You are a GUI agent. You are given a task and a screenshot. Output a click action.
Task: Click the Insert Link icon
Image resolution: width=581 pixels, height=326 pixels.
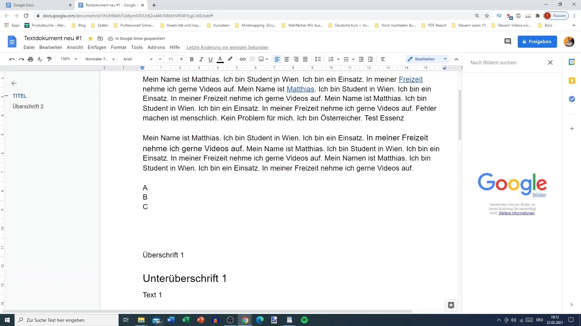pyautogui.click(x=243, y=59)
